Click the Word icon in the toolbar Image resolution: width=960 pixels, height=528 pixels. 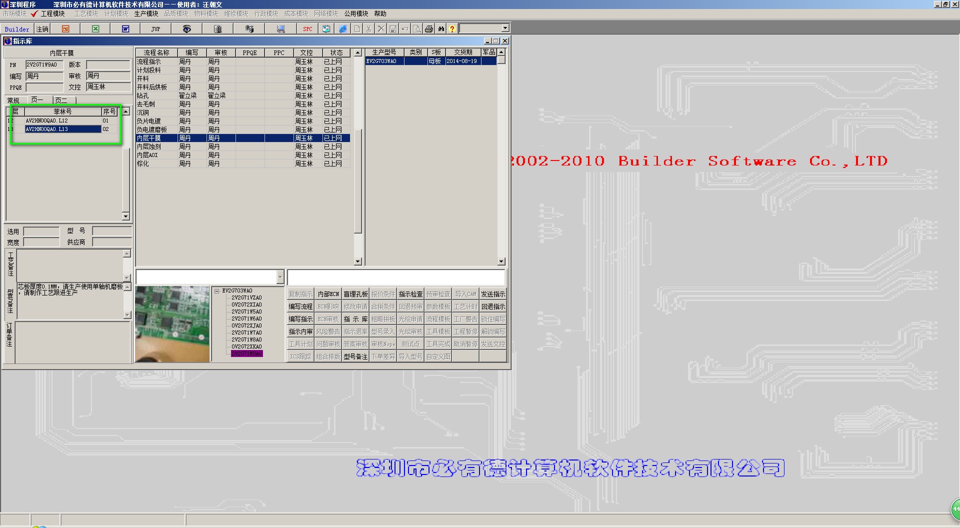coord(125,29)
